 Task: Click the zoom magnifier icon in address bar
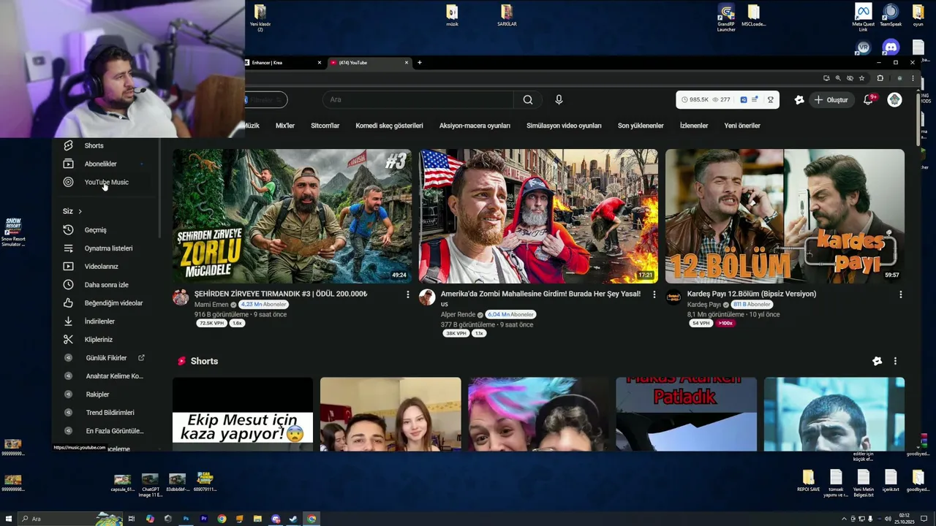point(838,78)
